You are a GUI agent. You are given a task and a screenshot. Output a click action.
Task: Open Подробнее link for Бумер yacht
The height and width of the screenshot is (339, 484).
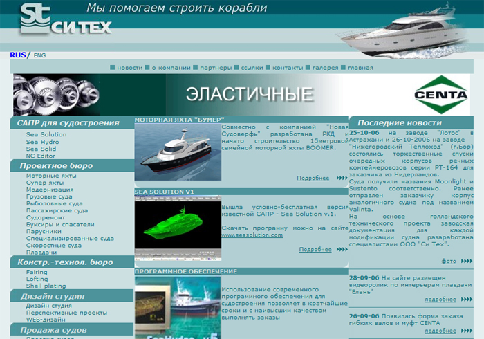(313, 178)
